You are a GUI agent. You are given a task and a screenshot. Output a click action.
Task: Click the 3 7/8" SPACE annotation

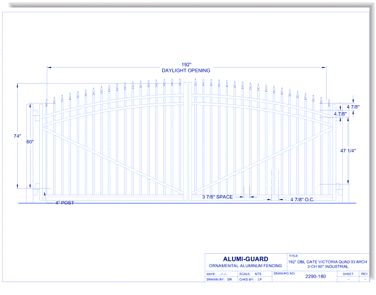[x=218, y=197]
